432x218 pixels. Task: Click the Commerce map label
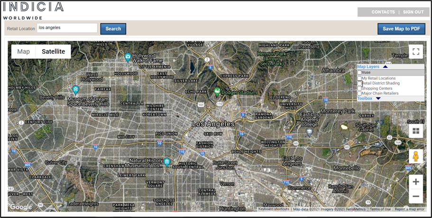point(299,188)
